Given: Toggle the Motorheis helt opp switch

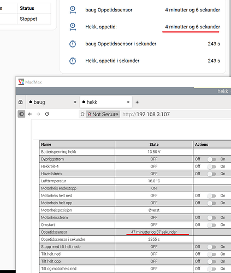Looking at the screenshot, I should pyautogui.click(x=211, y=203).
